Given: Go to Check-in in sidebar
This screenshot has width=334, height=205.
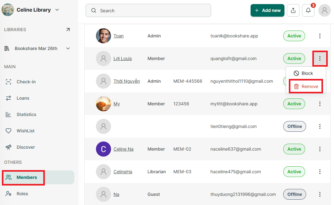Looking at the screenshot, I should click(26, 82).
